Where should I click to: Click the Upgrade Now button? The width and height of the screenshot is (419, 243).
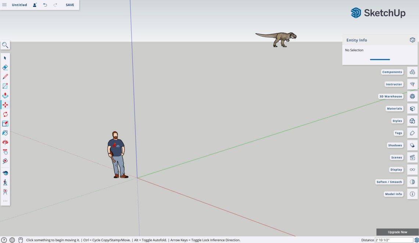click(x=397, y=232)
